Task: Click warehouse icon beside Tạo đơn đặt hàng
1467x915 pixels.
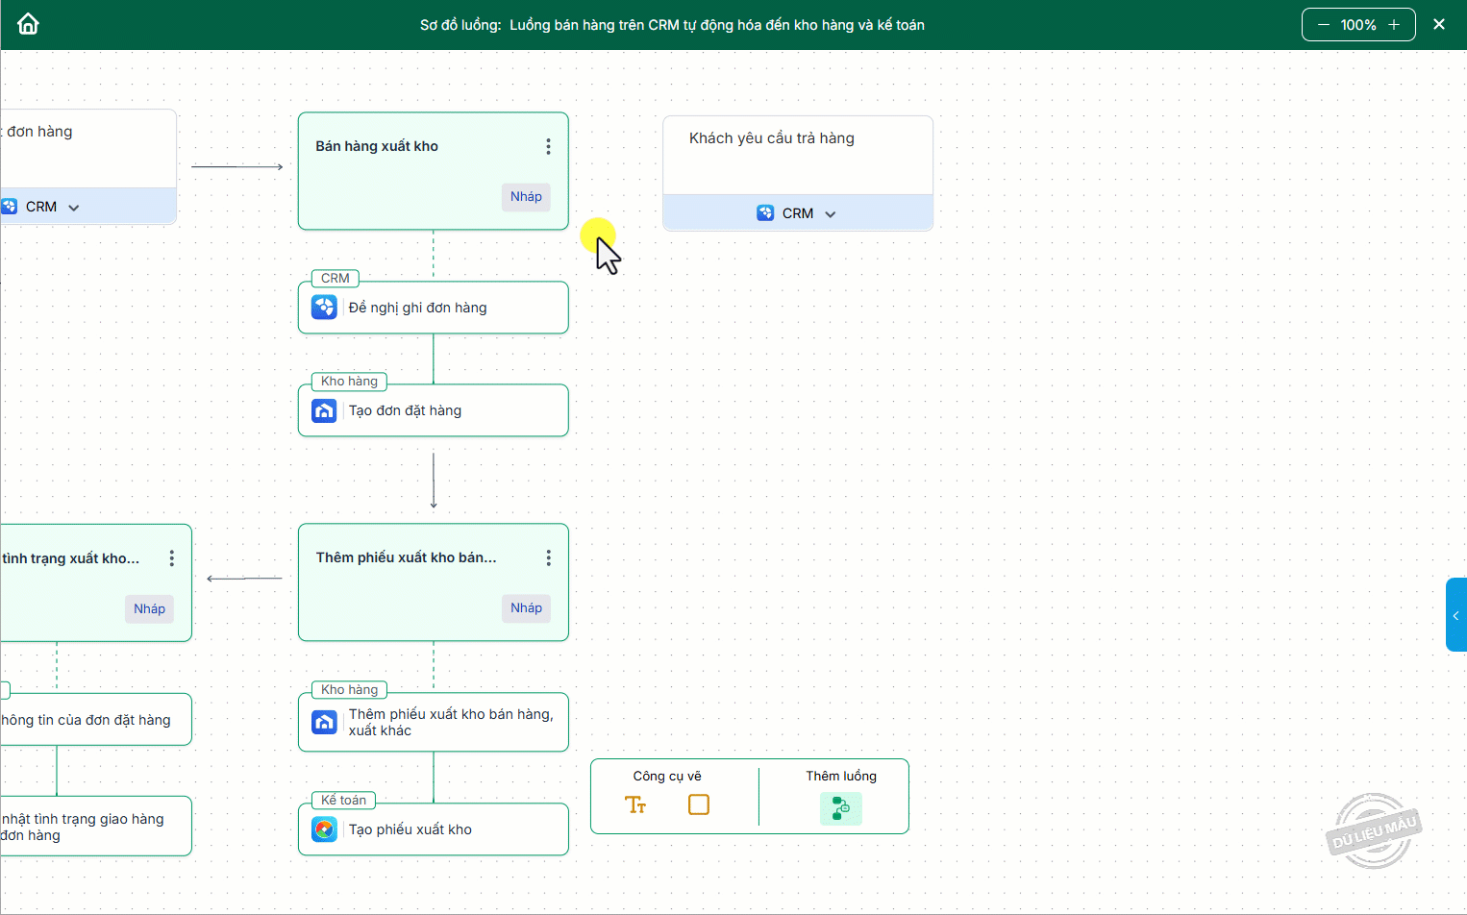Action: [x=325, y=410]
